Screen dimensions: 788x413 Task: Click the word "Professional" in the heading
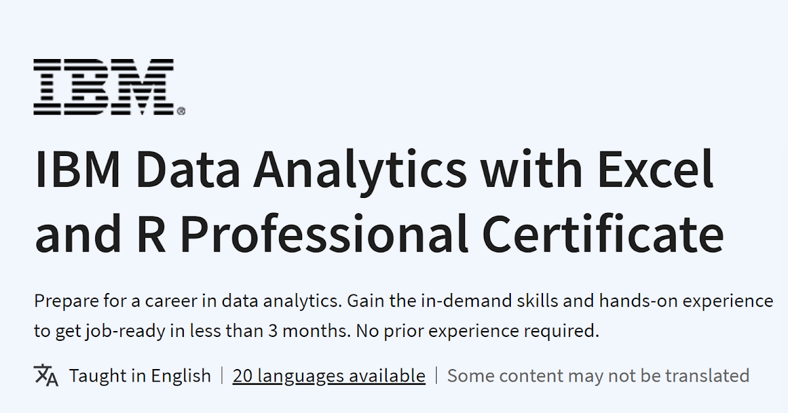tap(324, 233)
